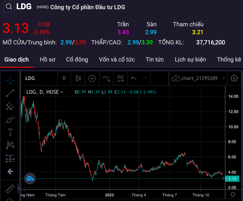Click the search magnifier icon beside LDG

tap(9, 6)
